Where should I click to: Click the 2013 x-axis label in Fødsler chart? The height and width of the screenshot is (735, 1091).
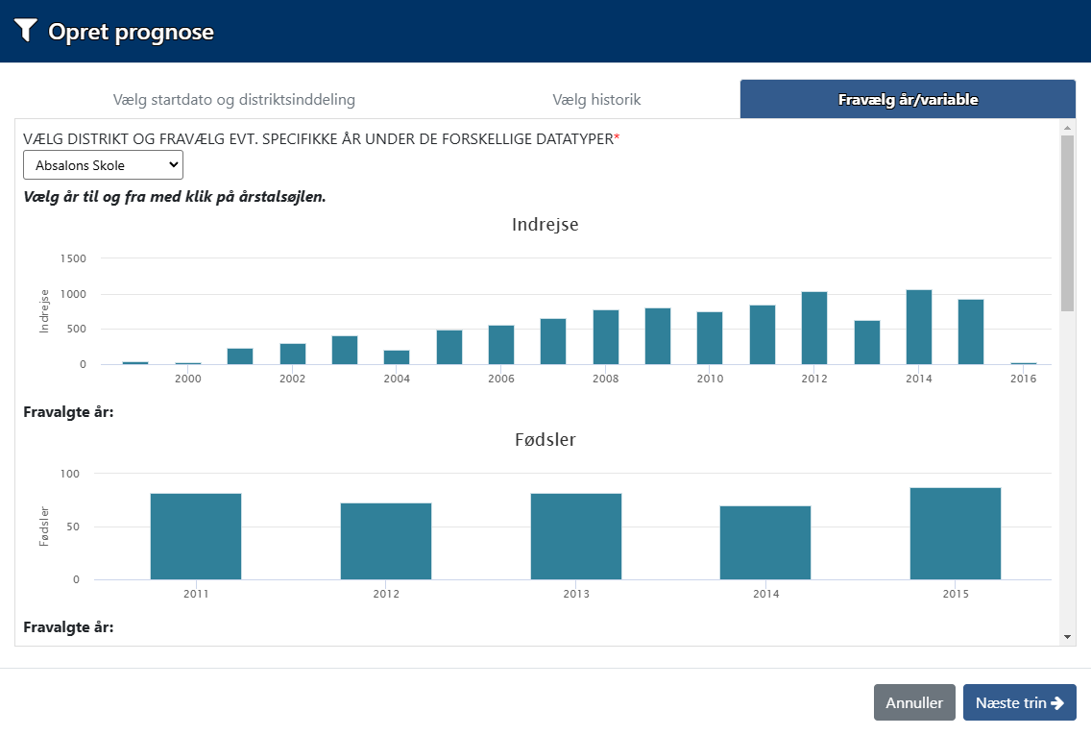tap(576, 594)
